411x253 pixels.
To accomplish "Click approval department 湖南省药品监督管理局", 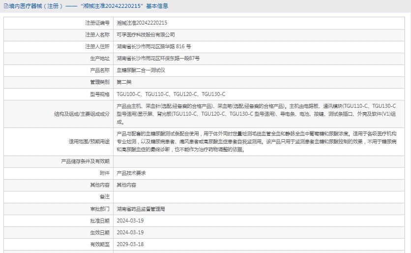I will pyautogui.click(x=141, y=209).
